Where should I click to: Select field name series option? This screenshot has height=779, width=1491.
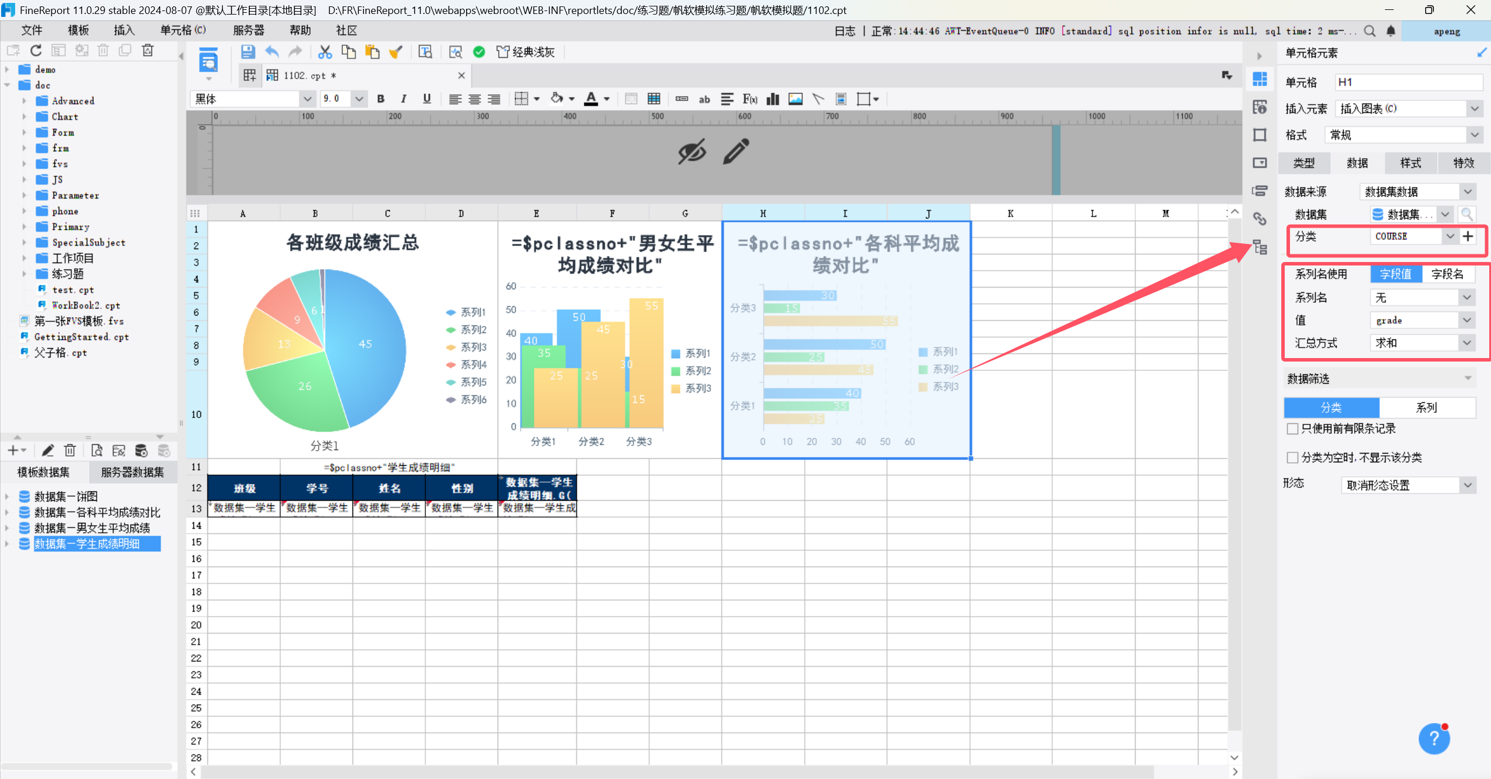tap(1447, 274)
